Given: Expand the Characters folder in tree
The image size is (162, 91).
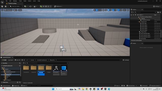Looking at the screenshot, I should [x=3, y=71].
